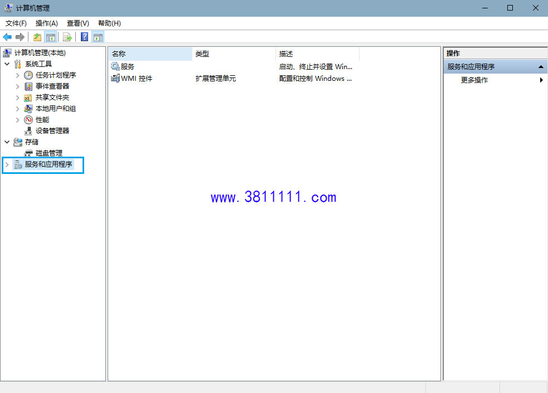Collapse 服务和应用程序 actions section arrow

coord(541,67)
